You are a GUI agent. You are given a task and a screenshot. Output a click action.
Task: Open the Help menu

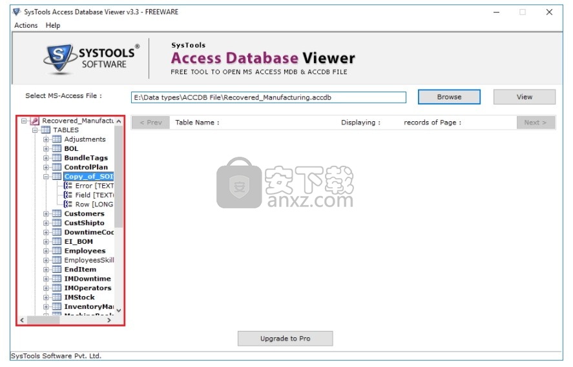53,25
